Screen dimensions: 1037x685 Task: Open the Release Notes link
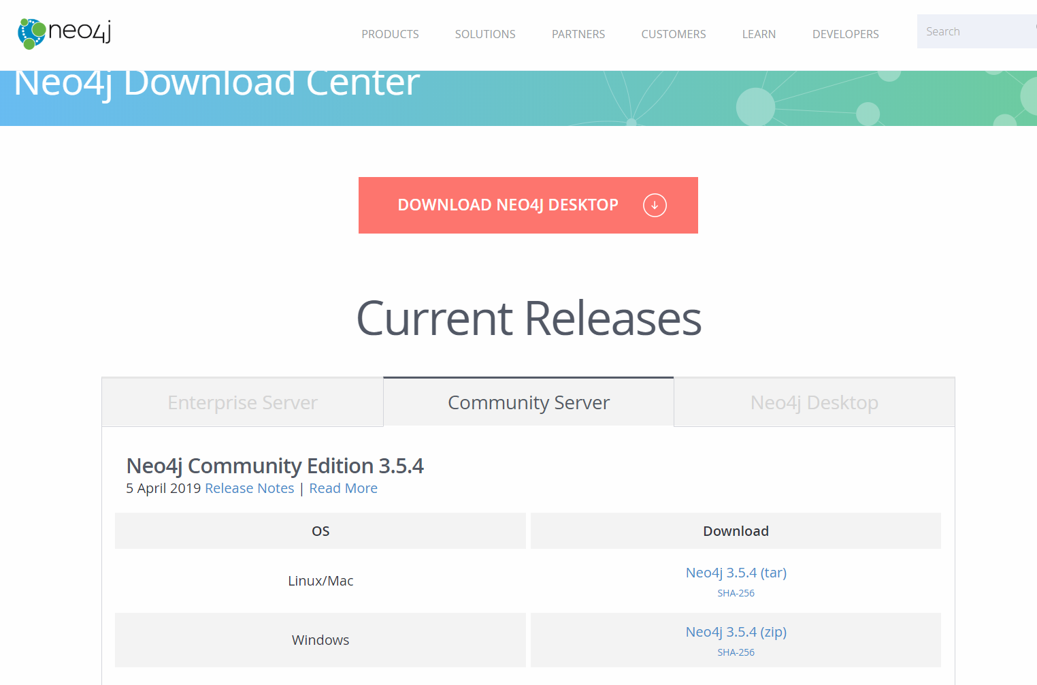click(x=250, y=488)
